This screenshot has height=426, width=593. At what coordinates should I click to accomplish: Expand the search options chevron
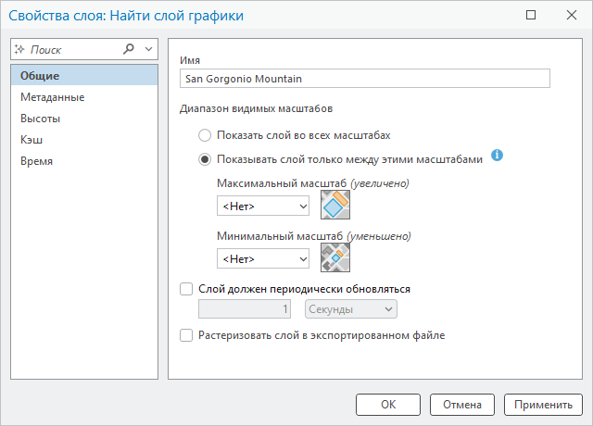148,49
